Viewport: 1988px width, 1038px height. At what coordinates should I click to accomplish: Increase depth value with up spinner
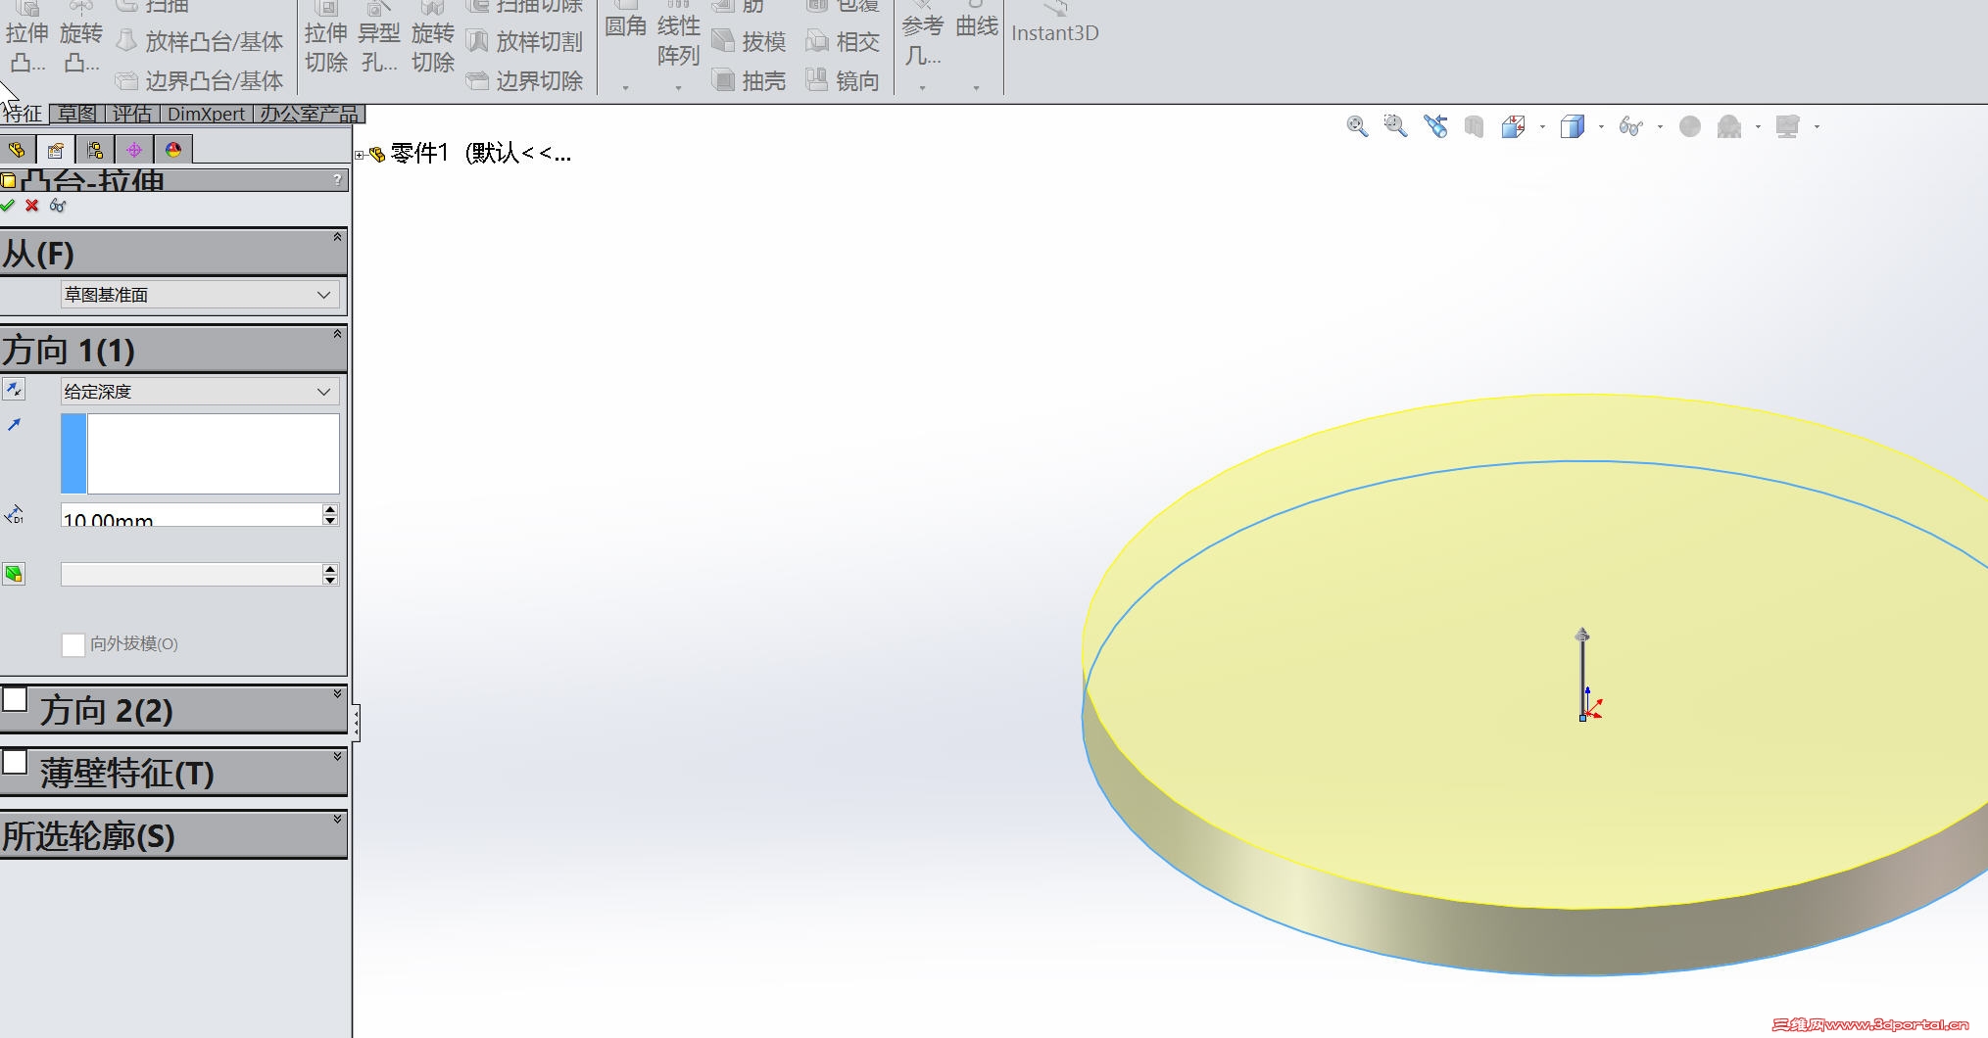coord(330,509)
